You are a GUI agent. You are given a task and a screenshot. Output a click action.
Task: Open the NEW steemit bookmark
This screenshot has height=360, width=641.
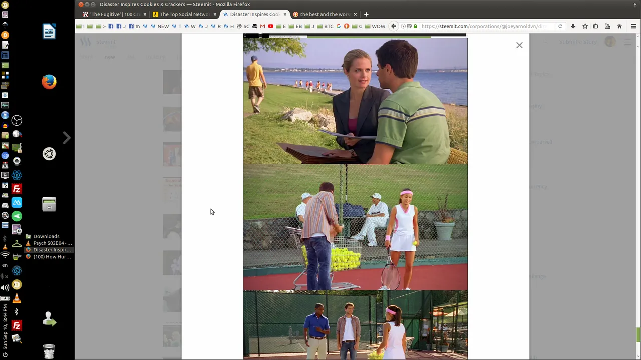(x=160, y=26)
